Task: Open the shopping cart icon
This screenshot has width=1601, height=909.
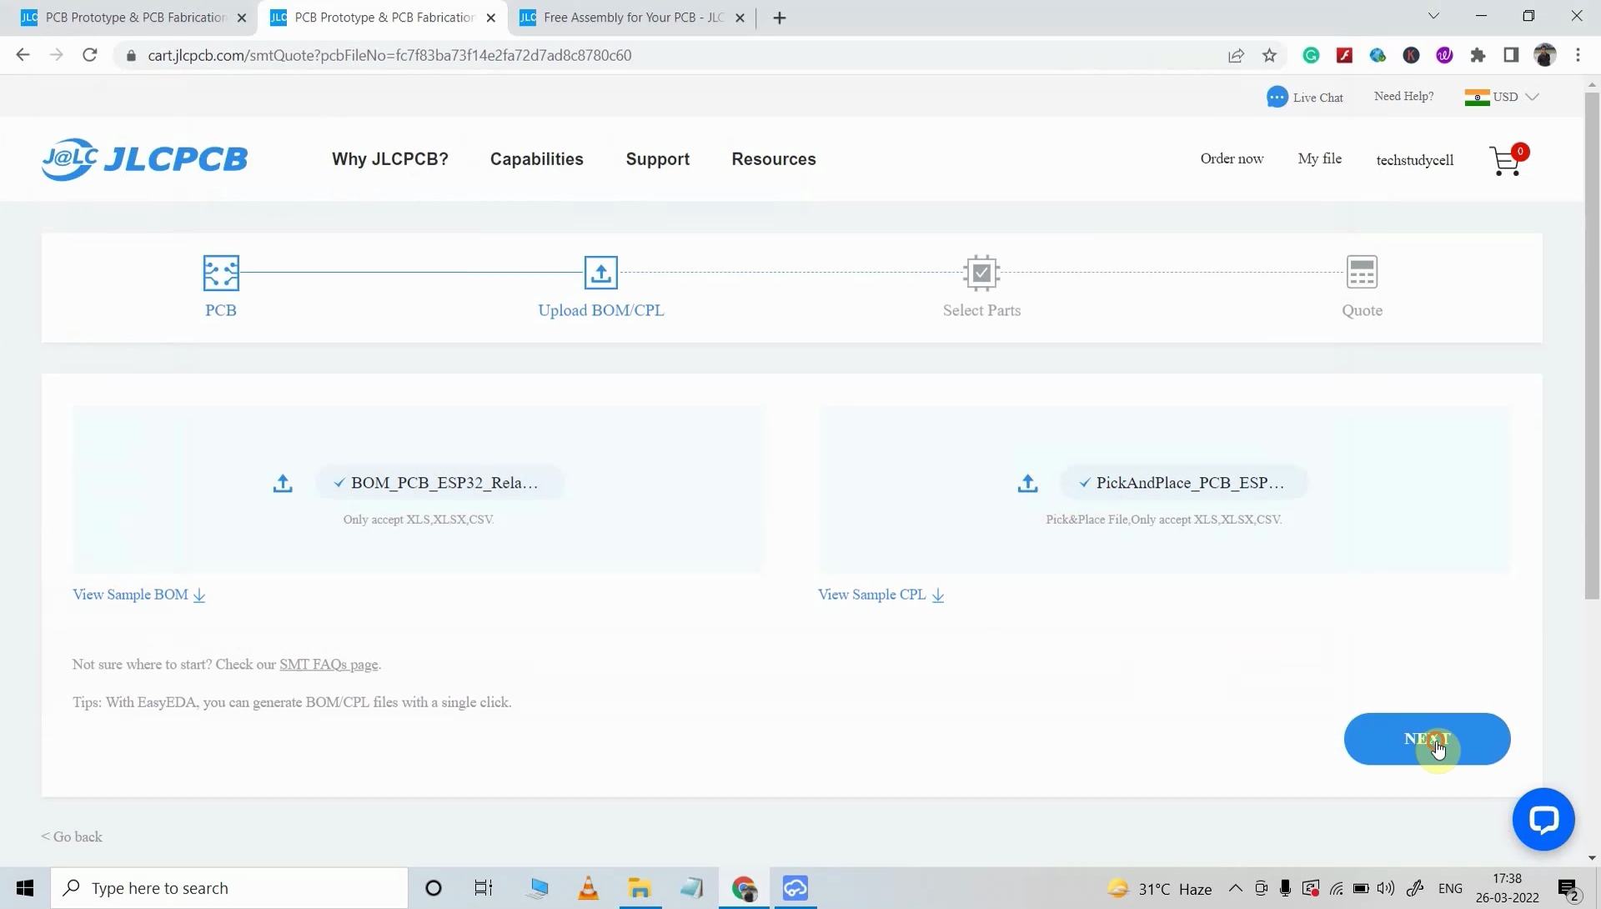Action: click(1505, 160)
